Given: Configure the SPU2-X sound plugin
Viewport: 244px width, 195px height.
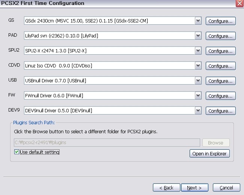Looking at the screenshot, I should 220,51.
